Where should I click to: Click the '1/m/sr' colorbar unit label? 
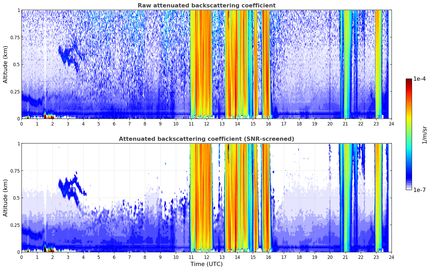click(424, 135)
